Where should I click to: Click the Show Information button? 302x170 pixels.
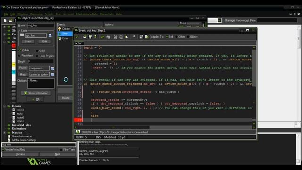click(36, 93)
